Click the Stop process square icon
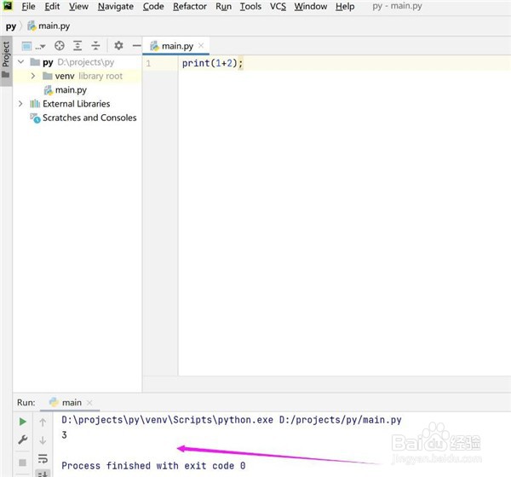Viewport: 511px width, 477px height. (x=22, y=463)
